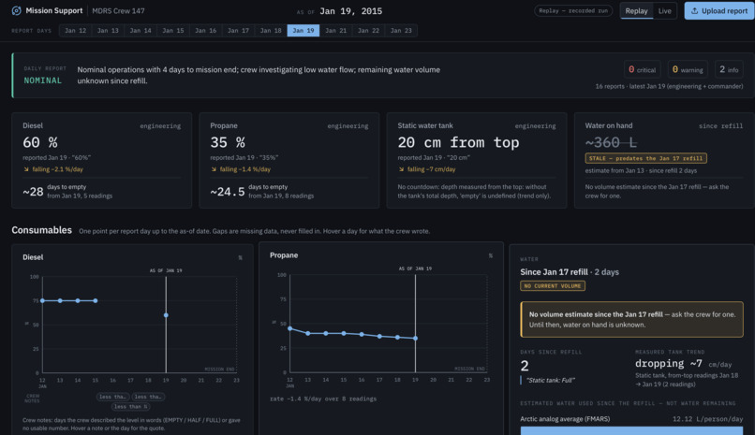Select the Jan 17 report day
Screen dimensions: 755x435
(238, 30)
